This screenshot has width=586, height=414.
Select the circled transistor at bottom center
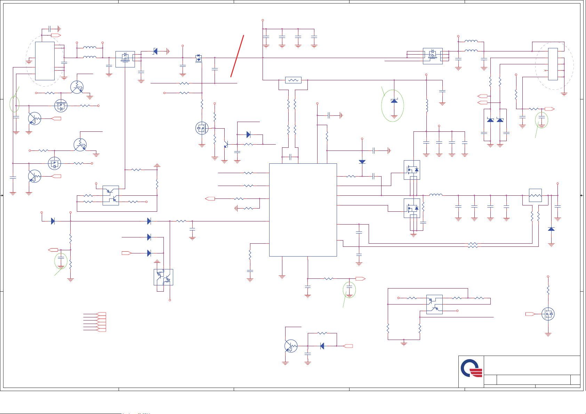click(291, 346)
